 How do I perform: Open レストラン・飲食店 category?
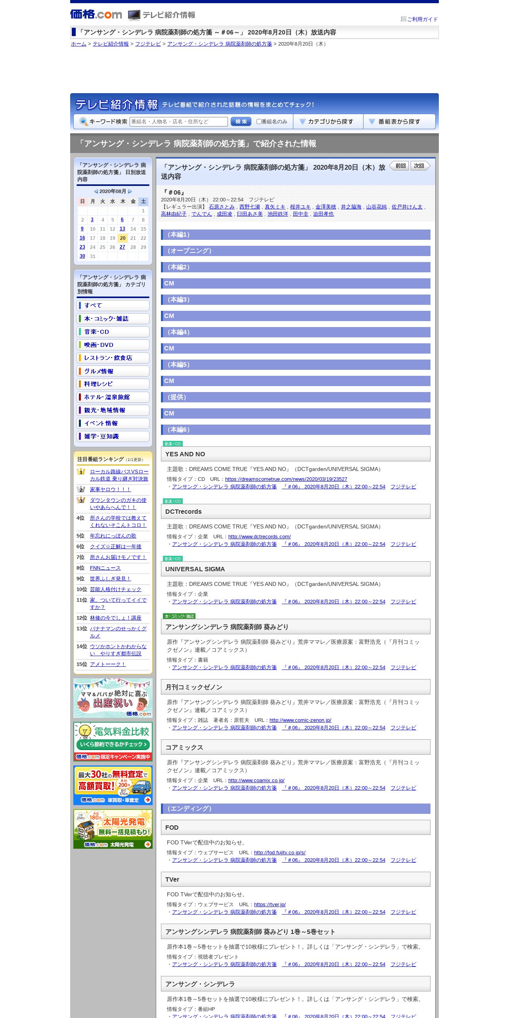[113, 358]
